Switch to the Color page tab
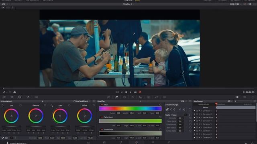 click(x=137, y=142)
